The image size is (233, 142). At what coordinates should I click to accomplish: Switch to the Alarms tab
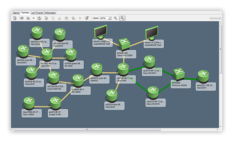pos(16,13)
